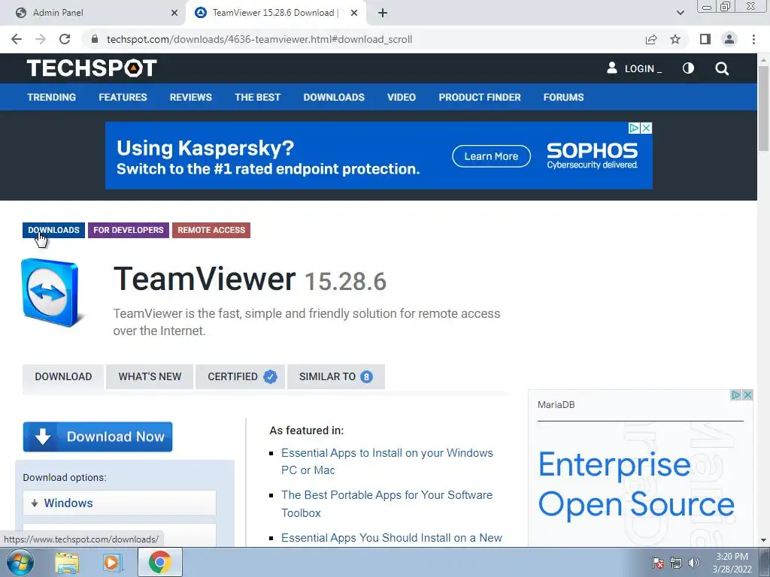770x577 pixels.
Task: Click the FOR DEVELOPERS category tag
Action: pyautogui.click(x=128, y=230)
